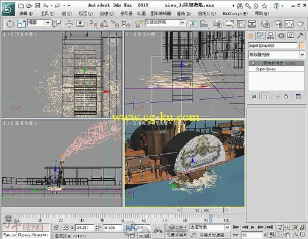This screenshot has height=239, width=308.
Task: Toggle the Selection Lock padlock icon
Action: click(x=57, y=228)
